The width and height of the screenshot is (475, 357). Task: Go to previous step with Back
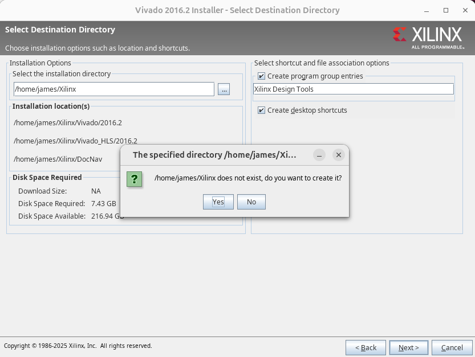[366, 347]
